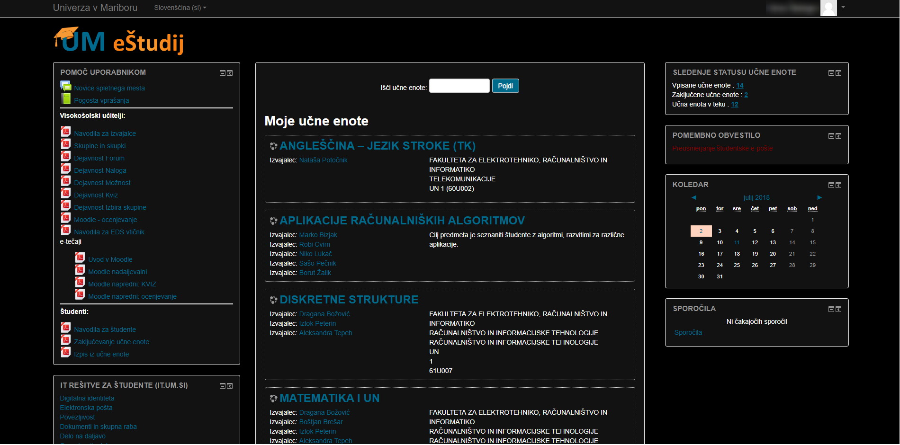Open PDF icon beside Moodle - ocenjevanje
The width and height of the screenshot is (900, 445).
pos(66,218)
